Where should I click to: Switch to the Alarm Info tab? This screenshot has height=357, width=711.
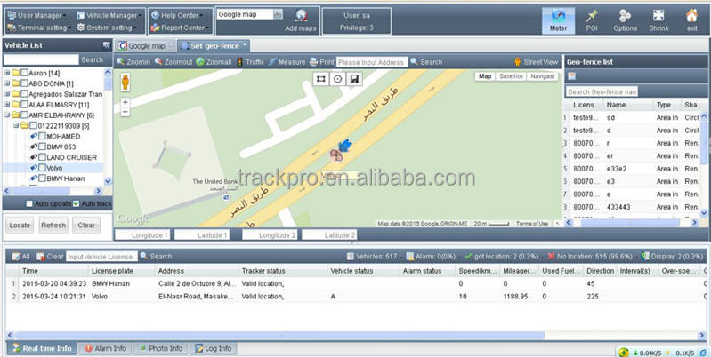pos(105,348)
